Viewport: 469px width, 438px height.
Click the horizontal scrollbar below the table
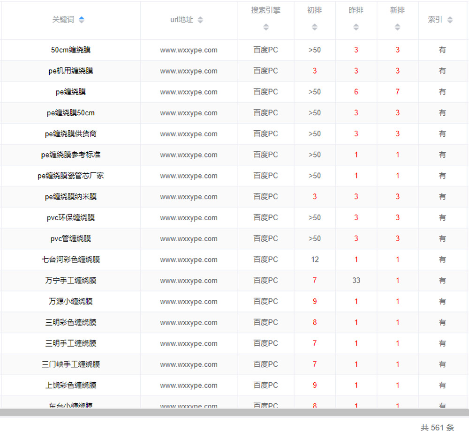pyautogui.click(x=234, y=412)
